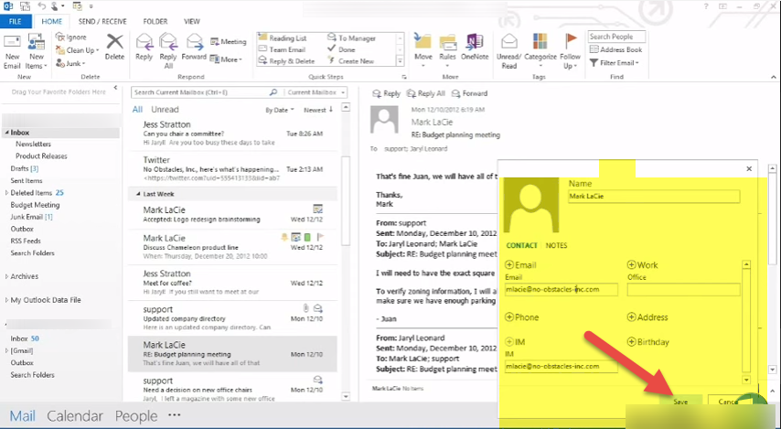The height and width of the screenshot is (429, 781).
Task: Edit the Name field in contact card
Action: pyautogui.click(x=654, y=197)
